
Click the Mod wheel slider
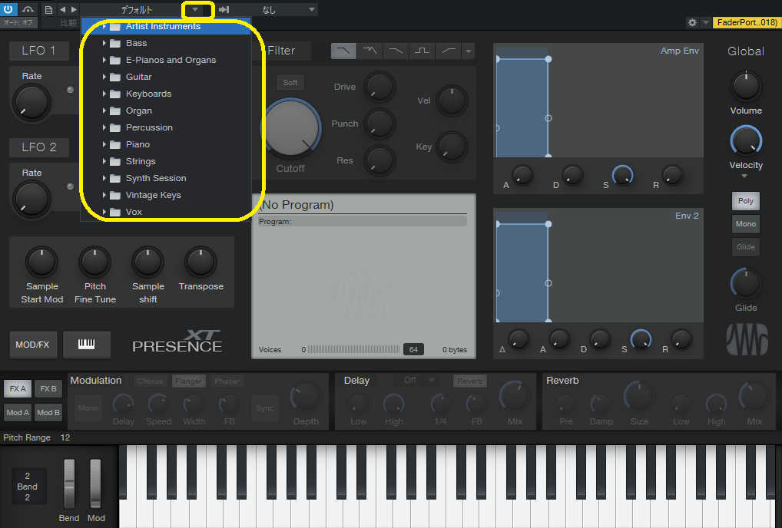tap(95, 484)
